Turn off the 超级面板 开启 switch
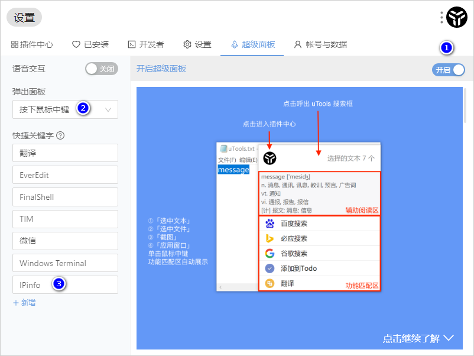Viewport: 474px width, 356px height. tap(449, 70)
